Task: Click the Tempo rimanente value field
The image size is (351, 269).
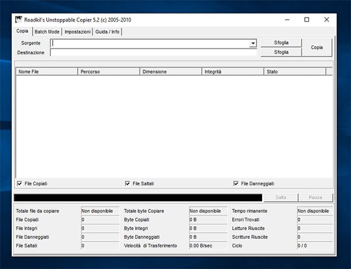Action: click(x=315, y=211)
